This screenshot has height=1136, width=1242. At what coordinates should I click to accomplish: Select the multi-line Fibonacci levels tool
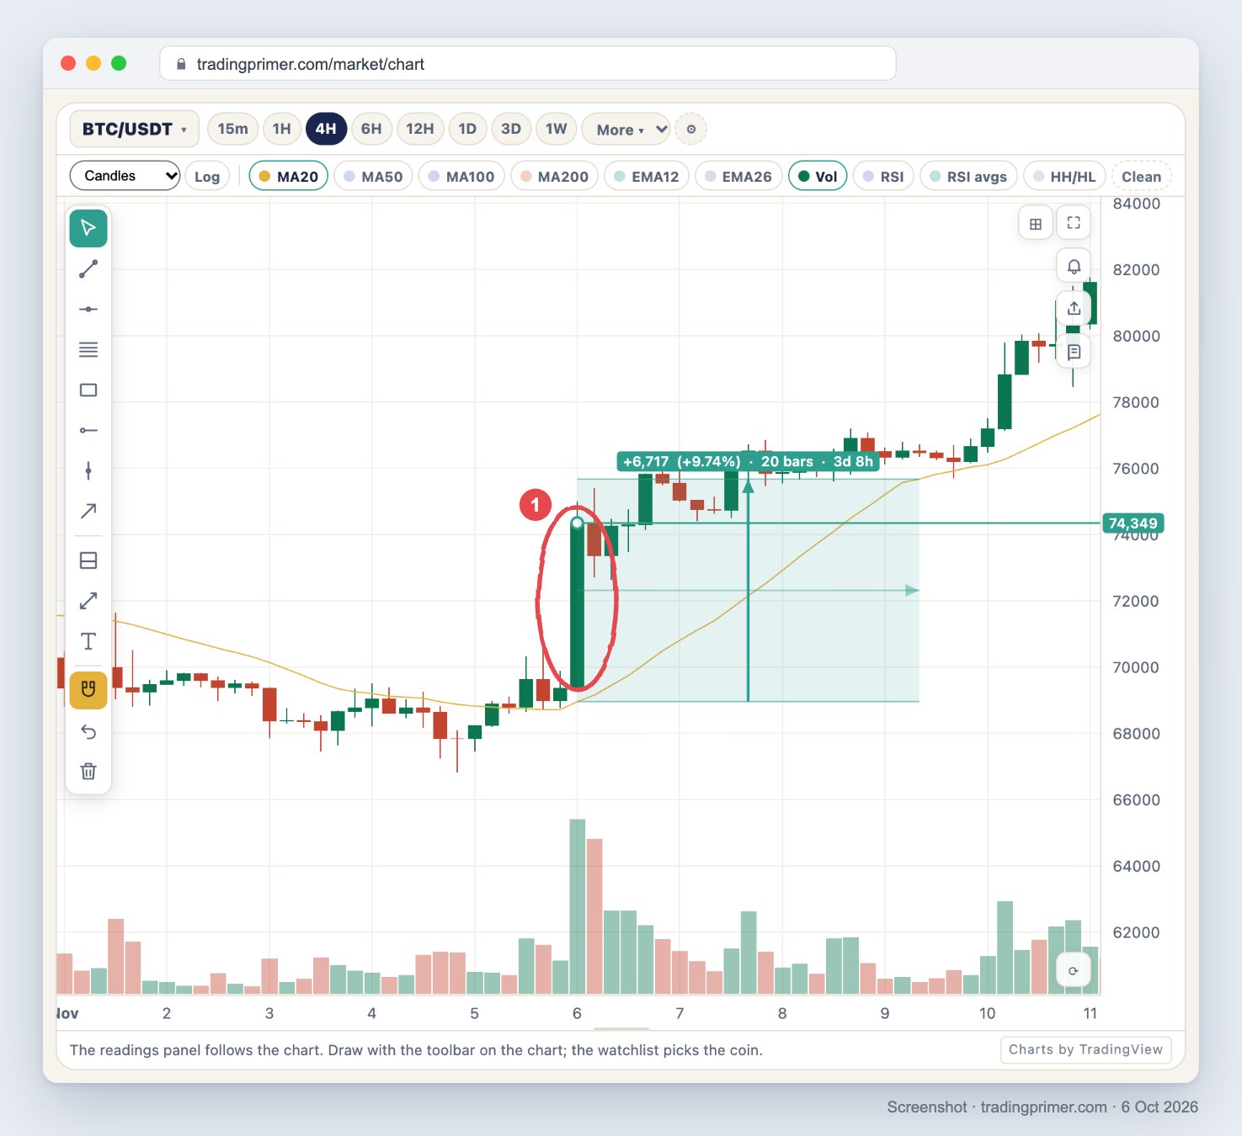(x=88, y=350)
